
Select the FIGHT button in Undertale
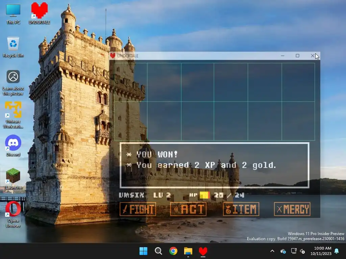click(138, 209)
